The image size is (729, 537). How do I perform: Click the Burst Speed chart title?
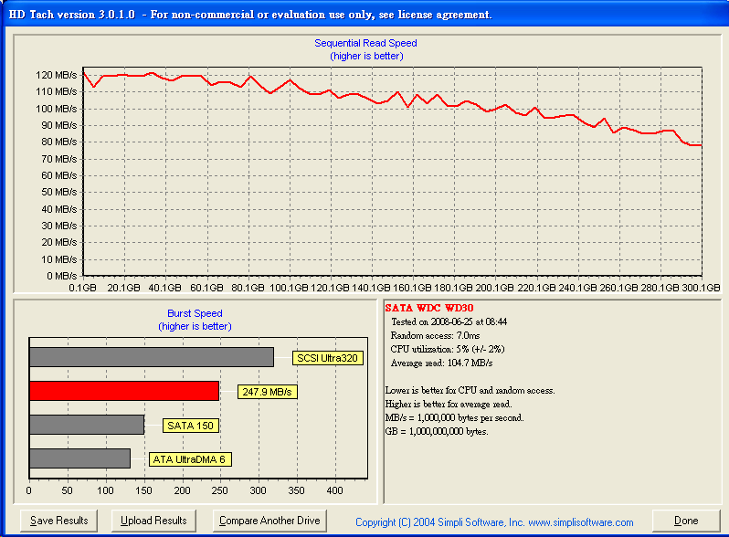(x=195, y=313)
